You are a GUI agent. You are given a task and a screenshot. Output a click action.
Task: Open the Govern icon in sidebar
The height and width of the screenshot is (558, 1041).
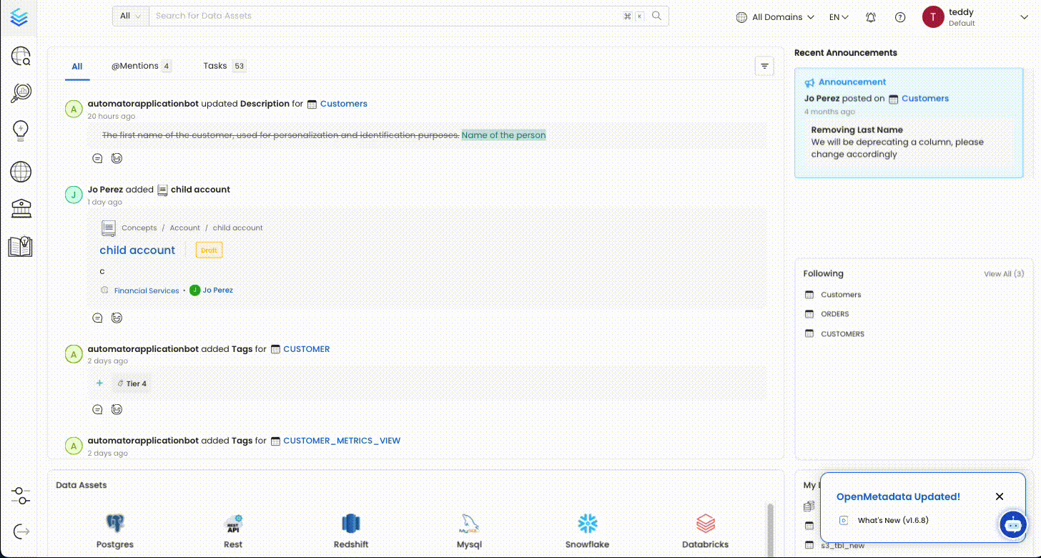(x=21, y=208)
